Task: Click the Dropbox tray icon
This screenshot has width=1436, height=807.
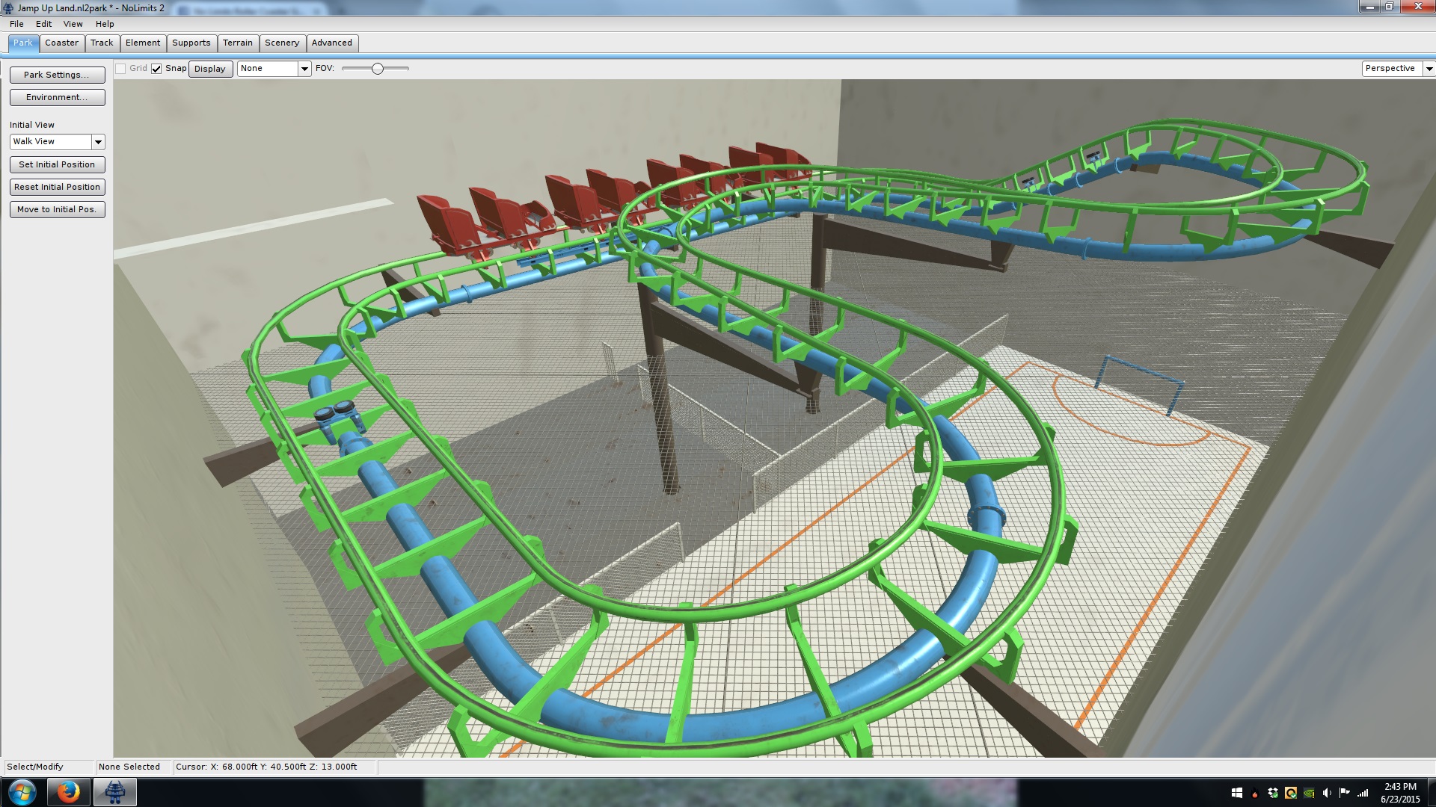Action: (1273, 793)
